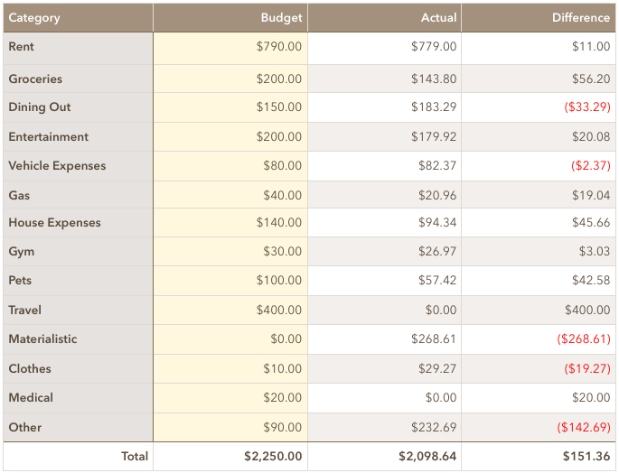Select the Groceries budget cell $200.00
The image size is (619, 473).
coord(230,79)
